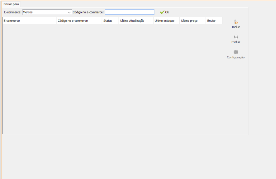This screenshot has height=179, width=276.
Task: Click the Configuração text label under gear
Action: pos(236,58)
